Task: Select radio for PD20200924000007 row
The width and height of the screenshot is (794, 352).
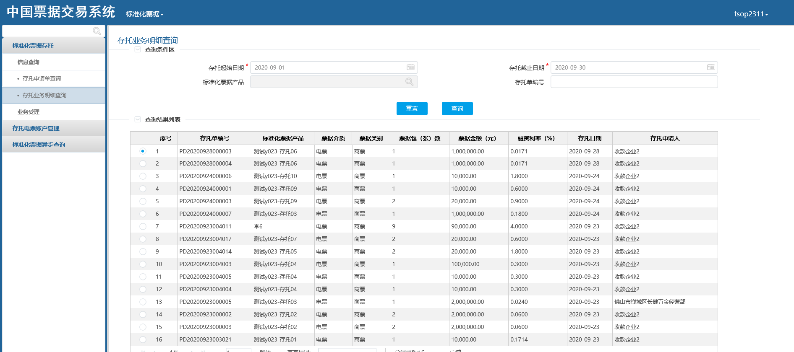Action: coord(143,214)
